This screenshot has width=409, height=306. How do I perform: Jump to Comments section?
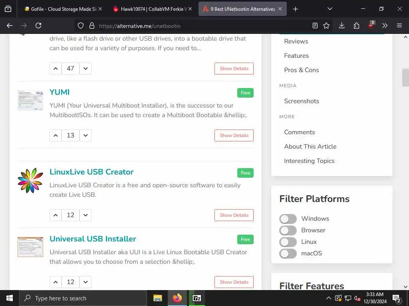(x=300, y=132)
